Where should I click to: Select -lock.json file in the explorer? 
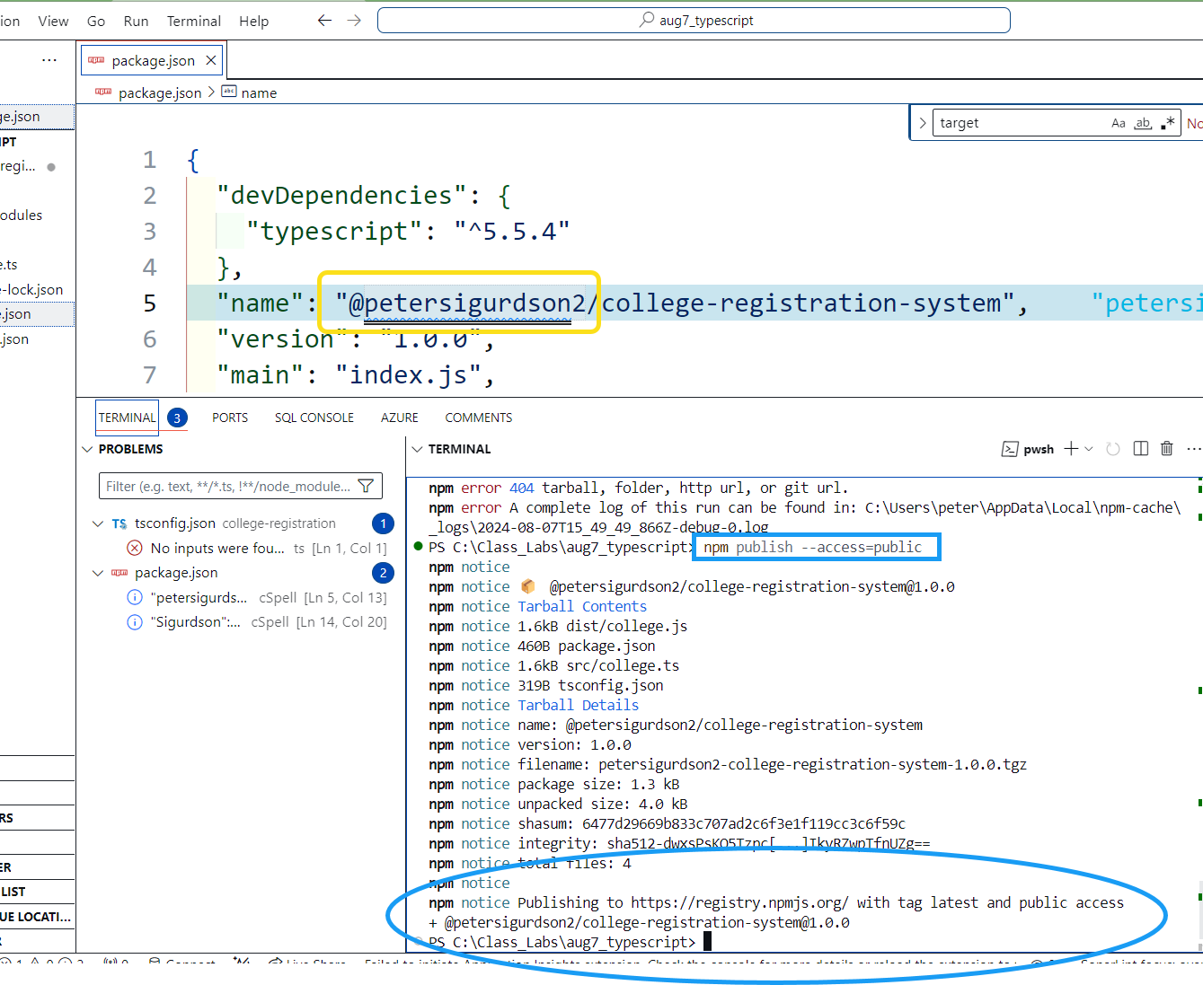point(32,290)
